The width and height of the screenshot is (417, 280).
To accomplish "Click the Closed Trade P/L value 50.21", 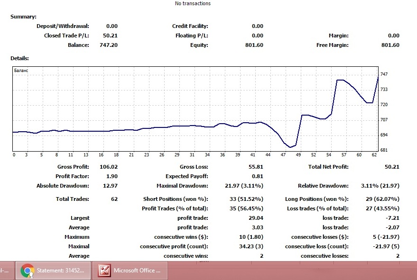I will [110, 36].
